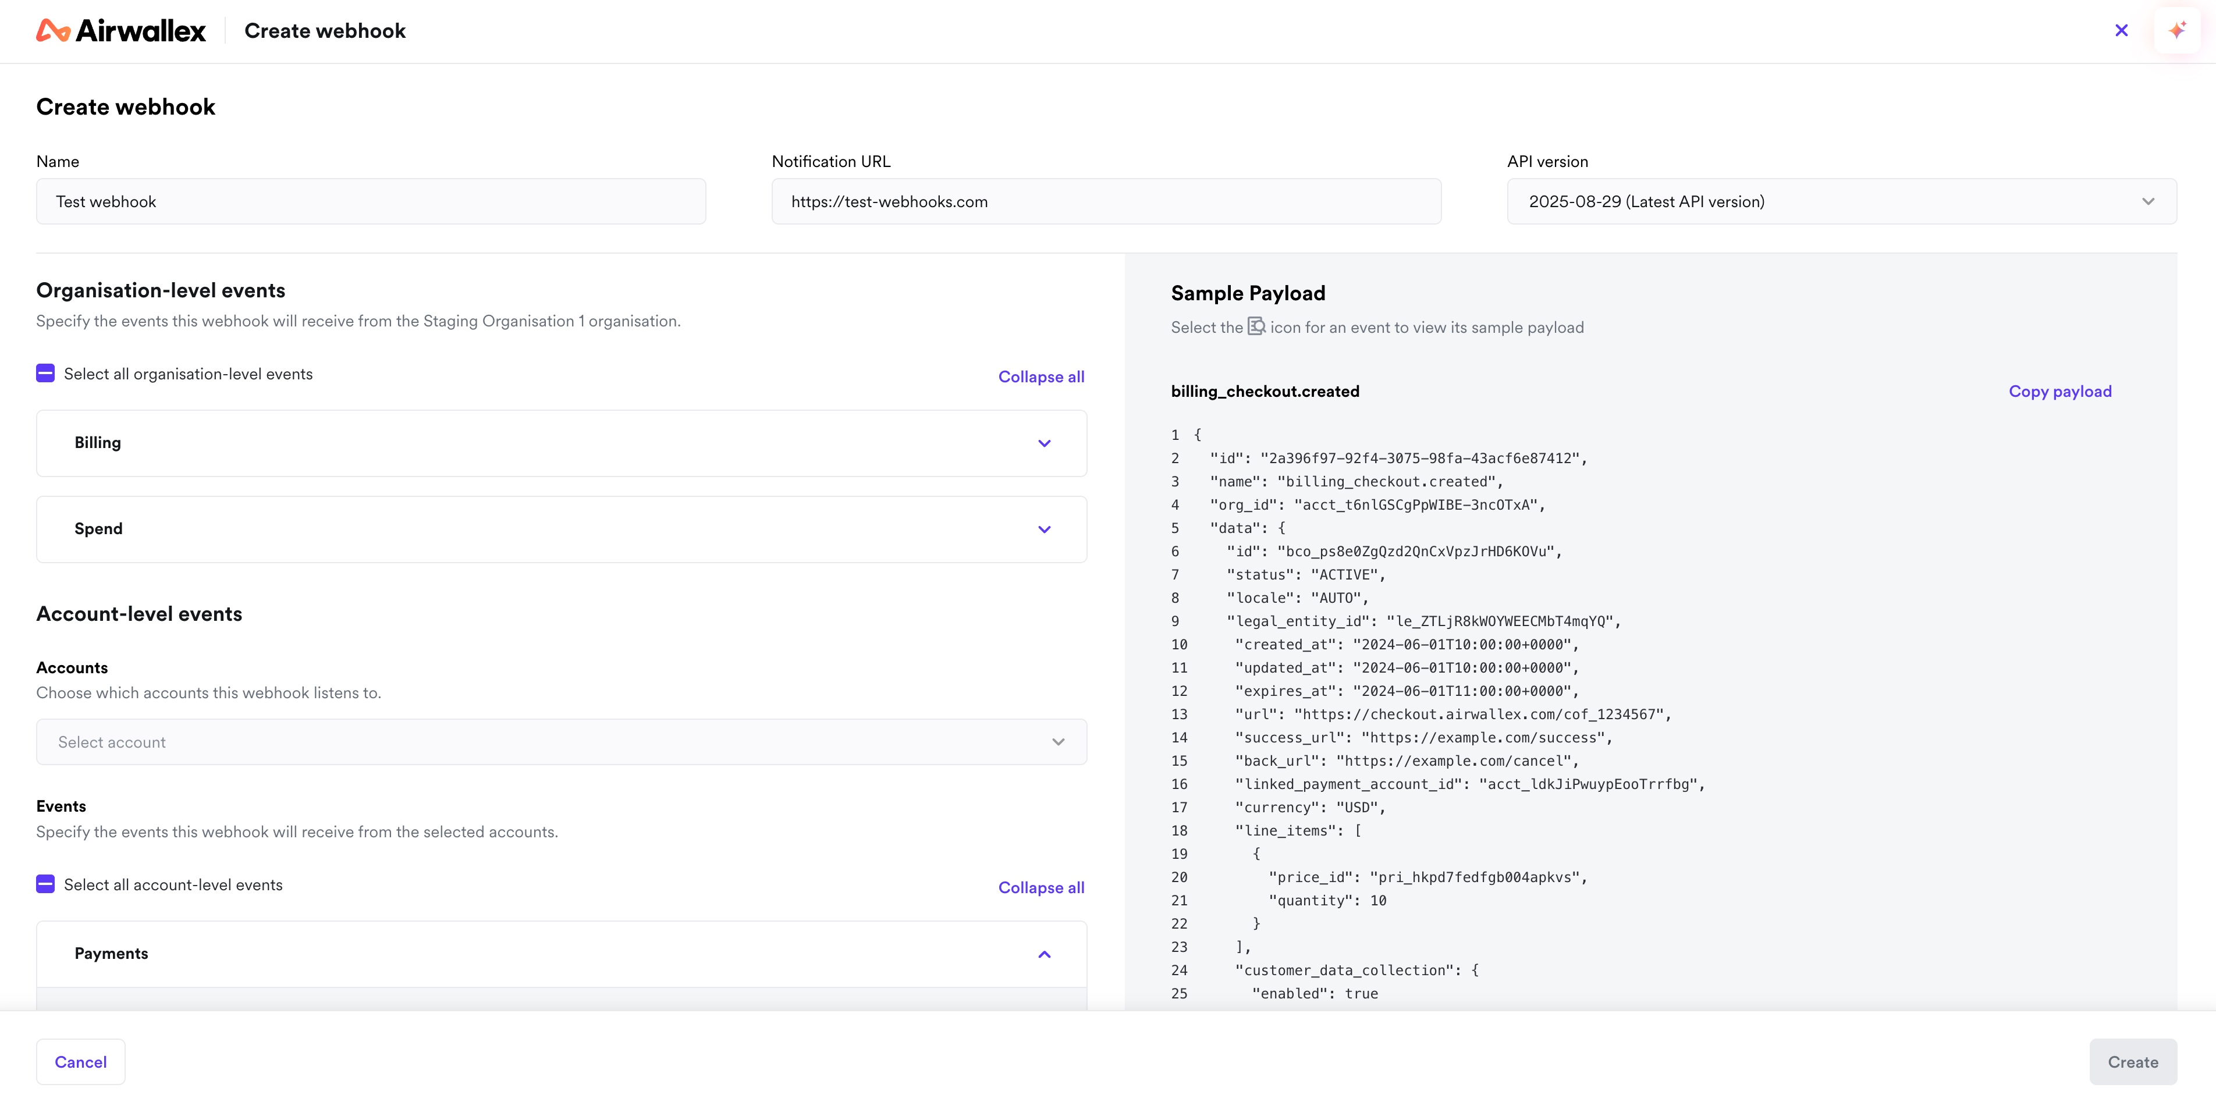Collapse all account-level events
The width and height of the screenshot is (2216, 1109).
[x=1041, y=887]
